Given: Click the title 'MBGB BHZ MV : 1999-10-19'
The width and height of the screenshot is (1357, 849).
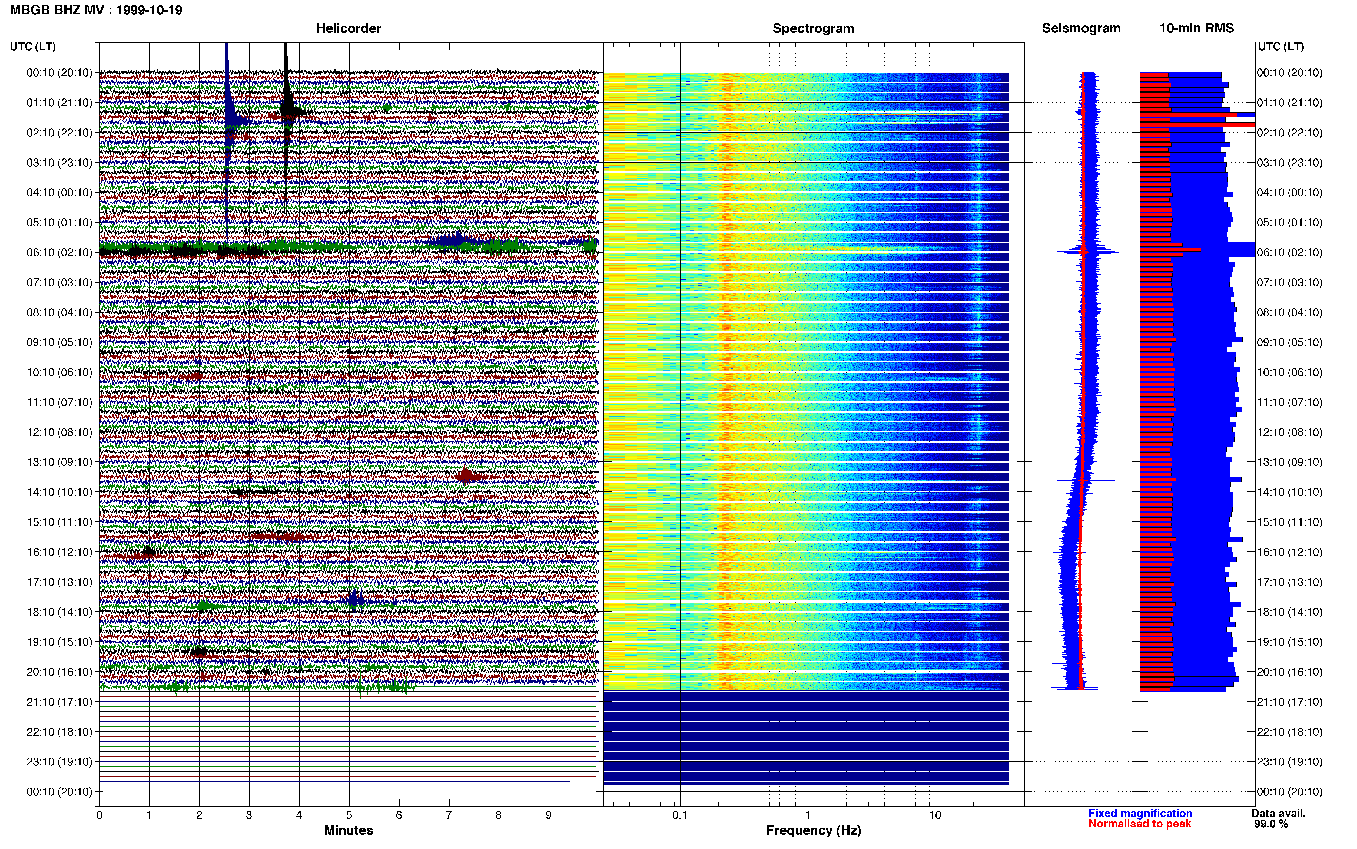Looking at the screenshot, I should (96, 10).
